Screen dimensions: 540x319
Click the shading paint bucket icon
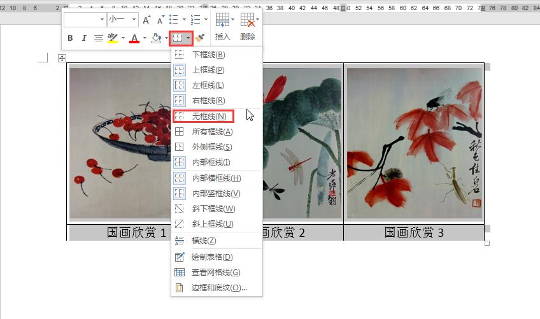pos(156,38)
